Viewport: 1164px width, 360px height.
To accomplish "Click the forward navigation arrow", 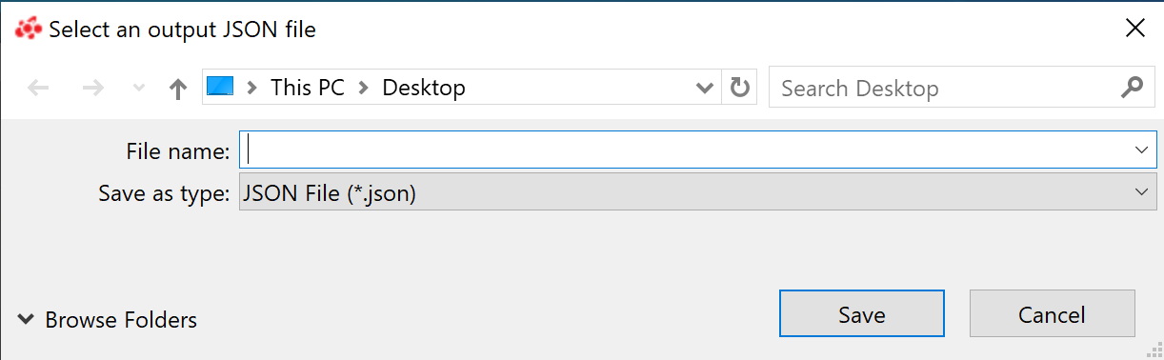I will point(93,89).
